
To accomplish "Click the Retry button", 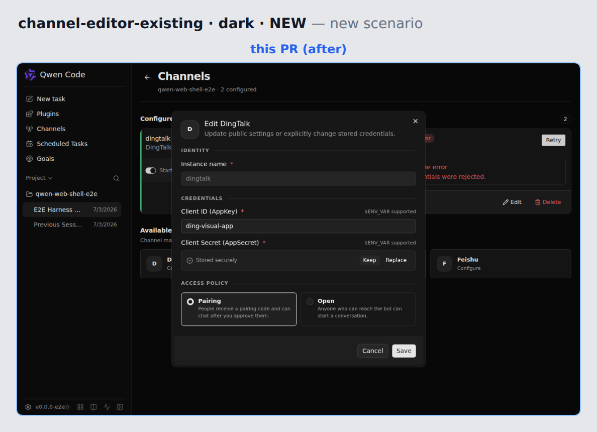I will (553, 140).
